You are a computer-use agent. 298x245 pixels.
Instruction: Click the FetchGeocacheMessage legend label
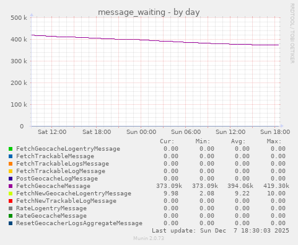(53, 186)
